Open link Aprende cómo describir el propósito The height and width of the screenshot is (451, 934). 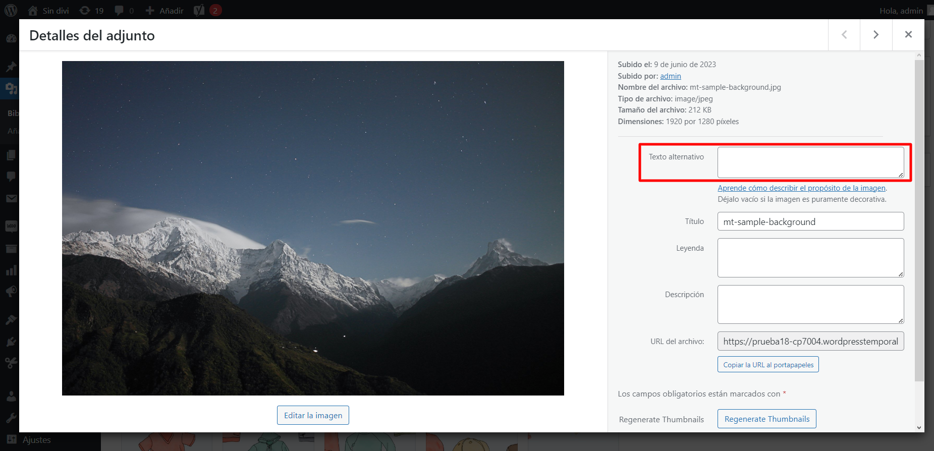click(801, 188)
